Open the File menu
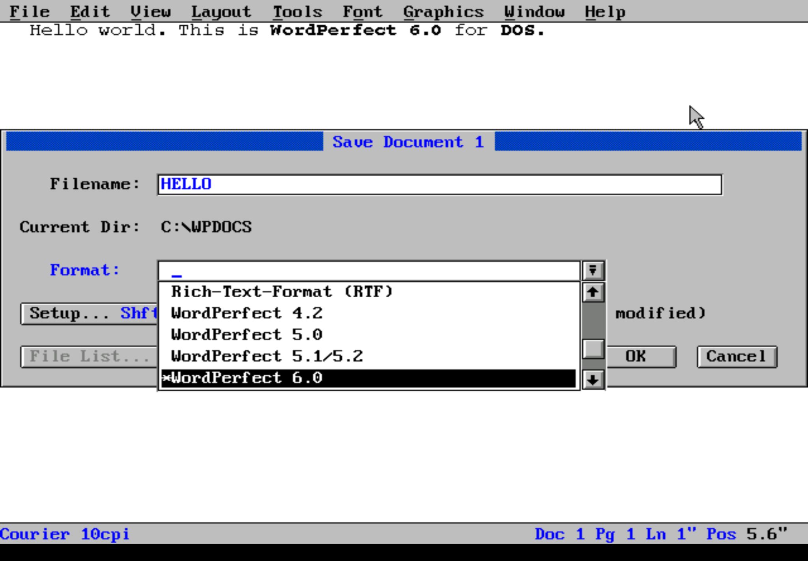 (x=30, y=11)
